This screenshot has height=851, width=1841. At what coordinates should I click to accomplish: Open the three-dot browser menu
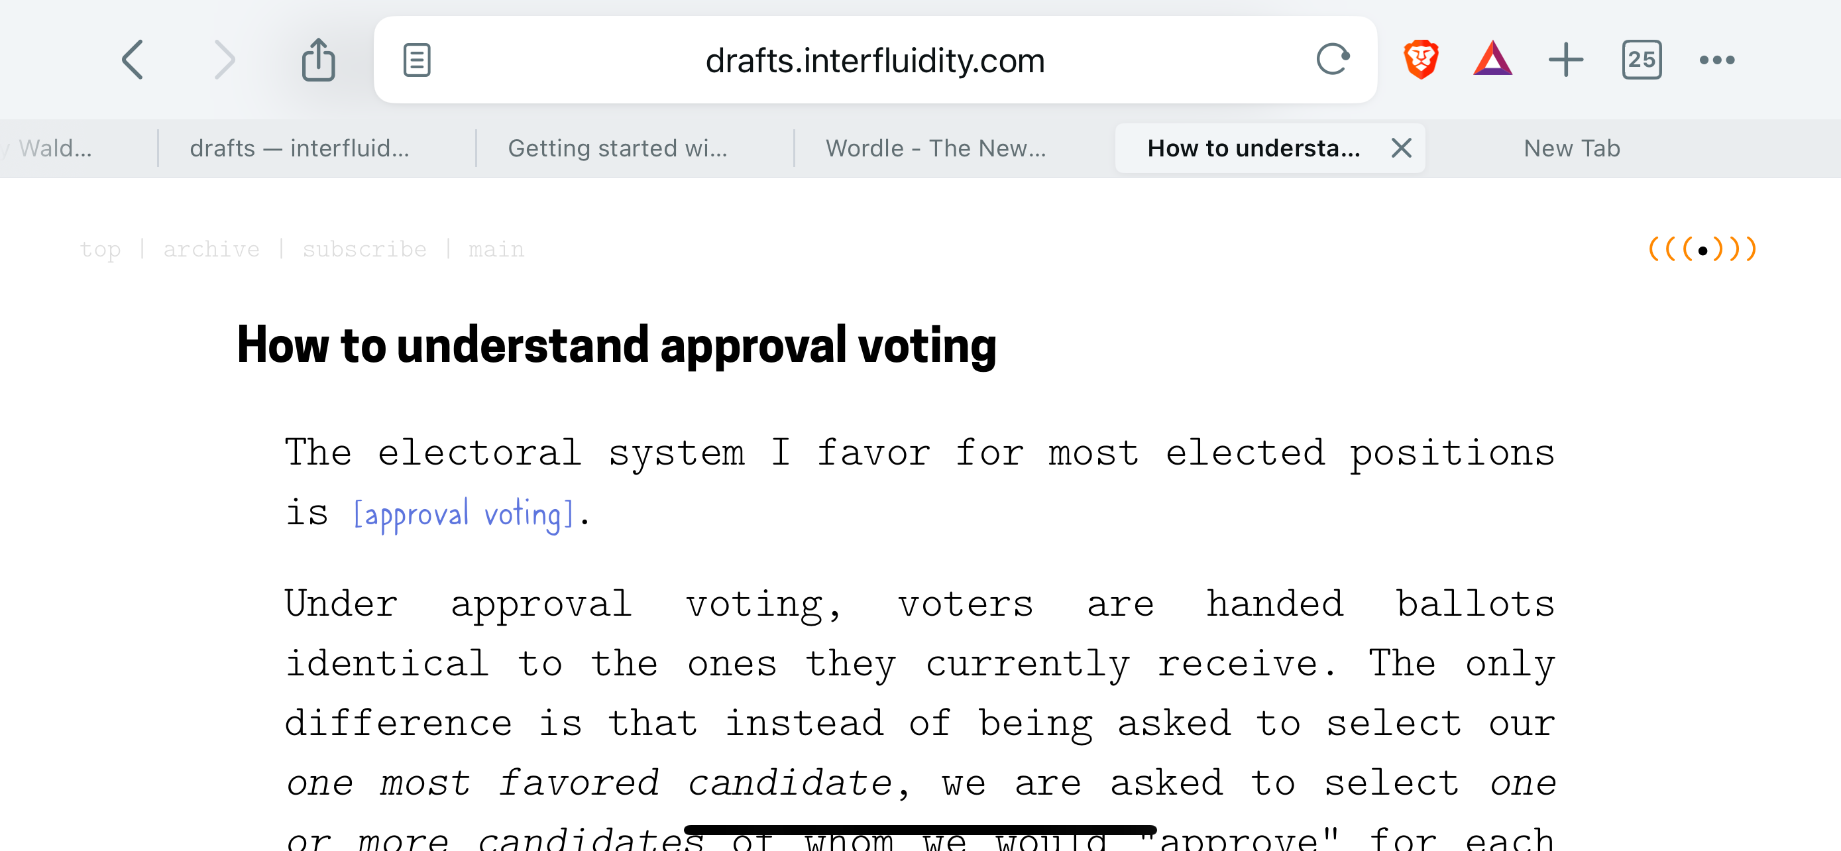[x=1716, y=60]
